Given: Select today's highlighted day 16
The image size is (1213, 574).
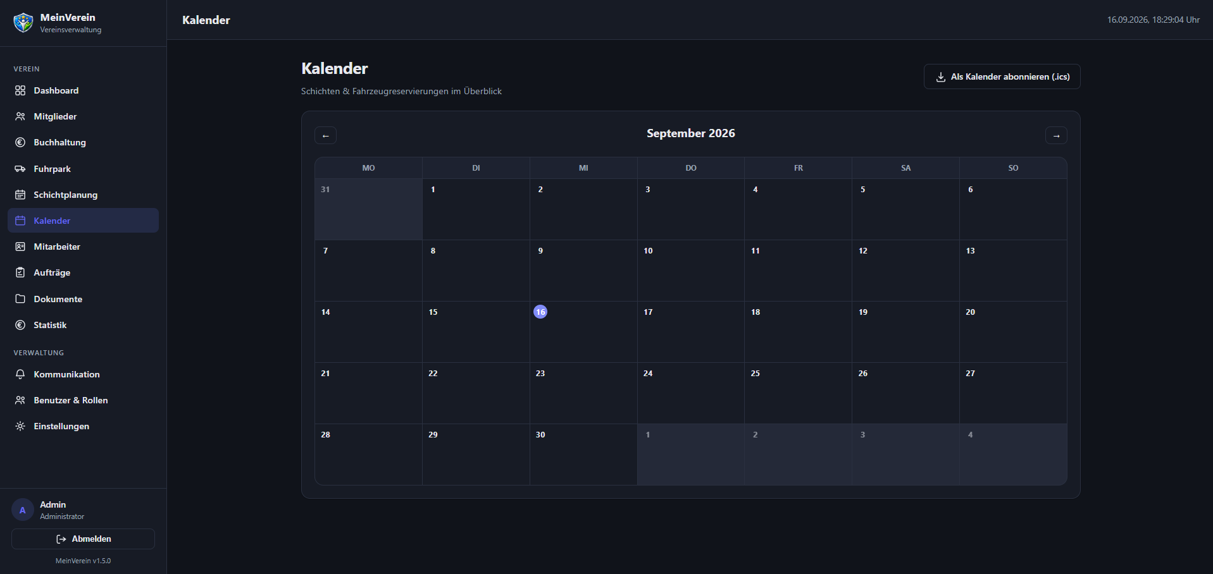Looking at the screenshot, I should pos(540,312).
